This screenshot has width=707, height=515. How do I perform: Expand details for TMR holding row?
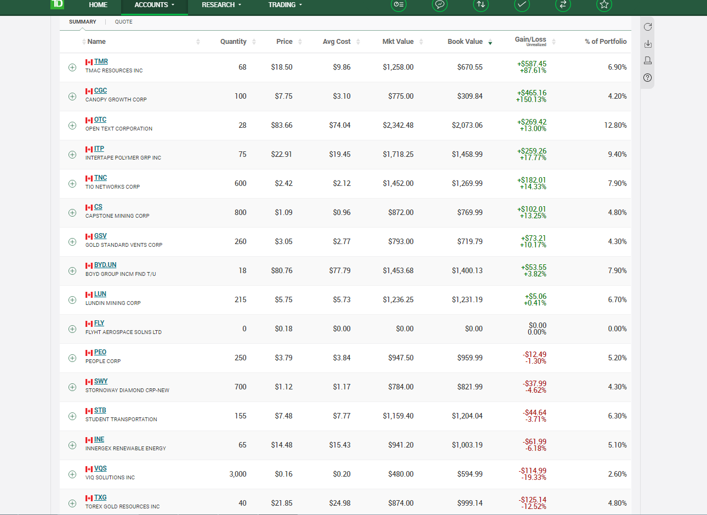point(72,67)
